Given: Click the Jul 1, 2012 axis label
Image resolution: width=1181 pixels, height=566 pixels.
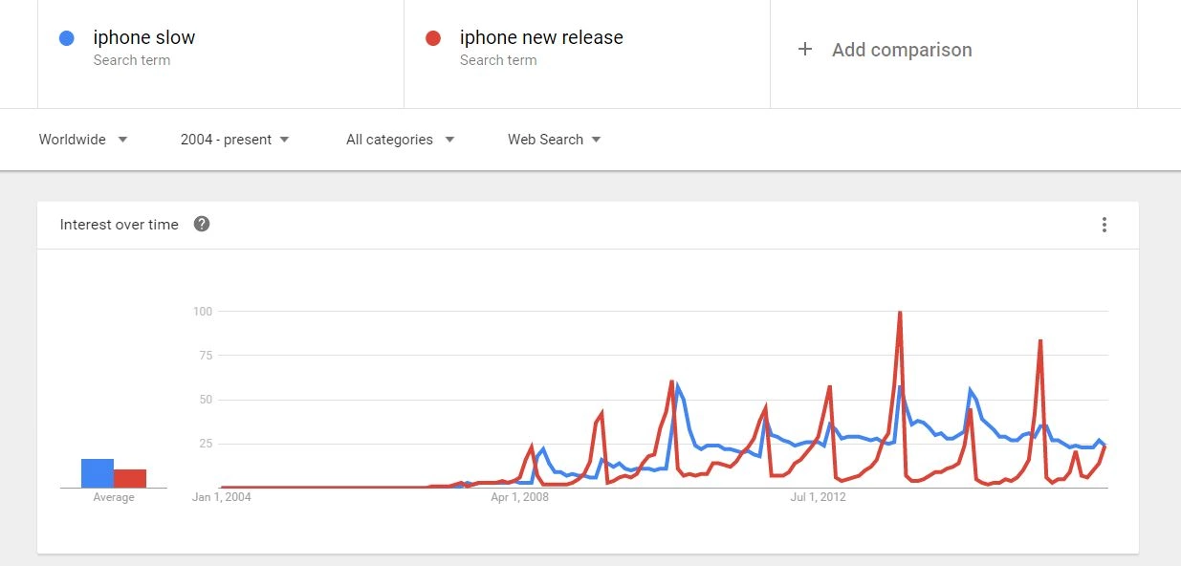Looking at the screenshot, I should click(x=818, y=497).
